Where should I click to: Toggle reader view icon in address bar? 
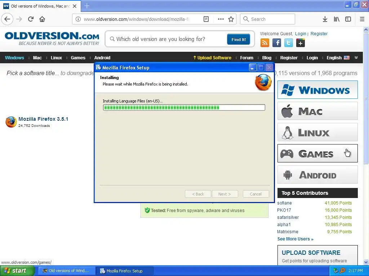pos(206,19)
